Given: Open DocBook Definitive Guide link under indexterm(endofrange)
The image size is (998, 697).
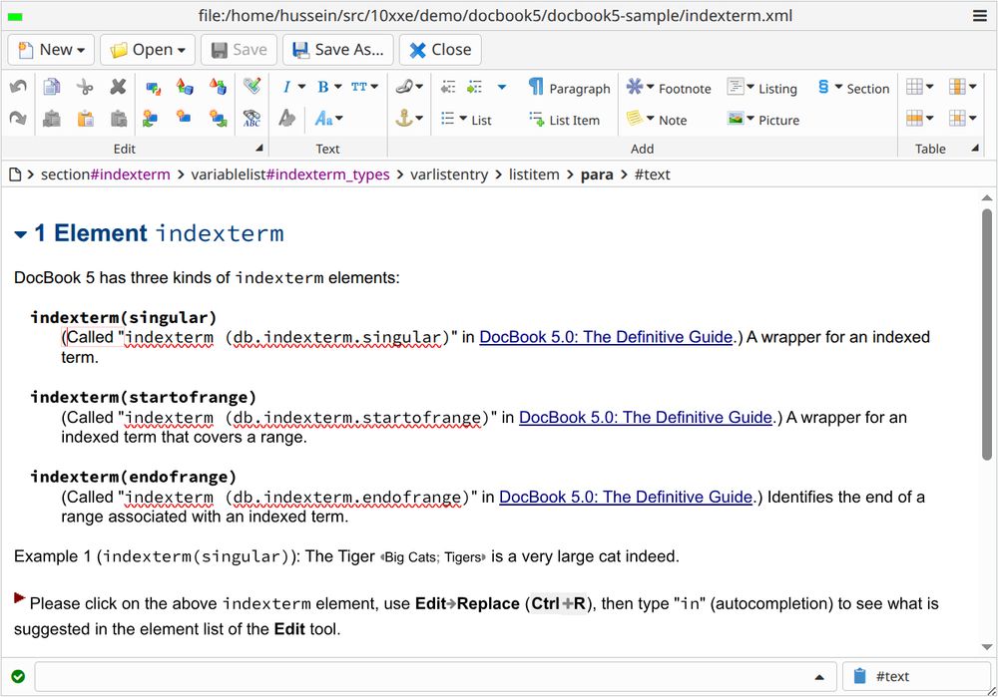Looking at the screenshot, I should point(626,497).
